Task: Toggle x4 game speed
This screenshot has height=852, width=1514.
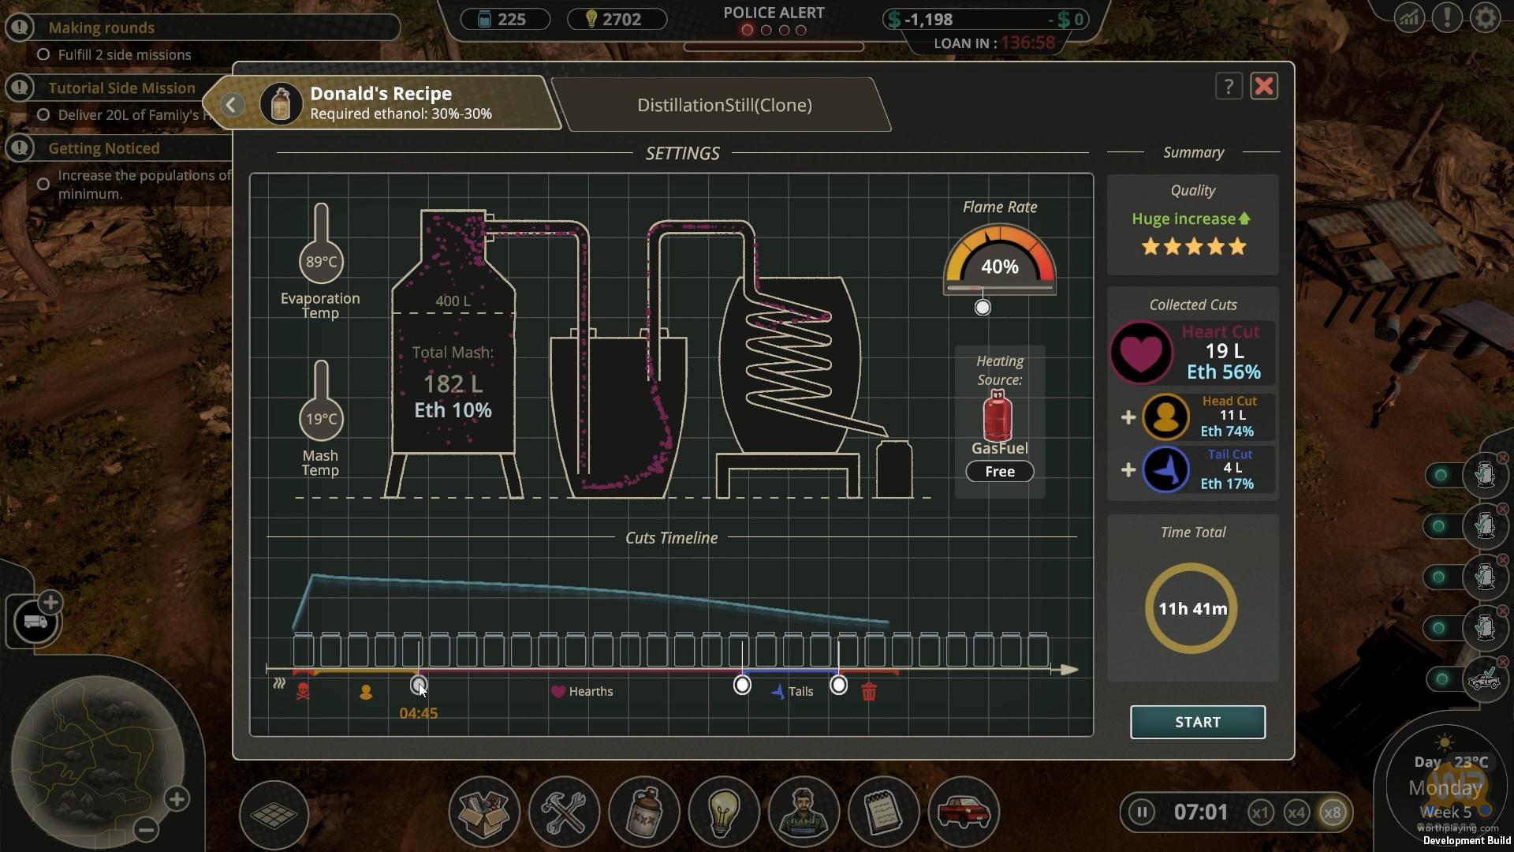Action: [x=1296, y=813]
